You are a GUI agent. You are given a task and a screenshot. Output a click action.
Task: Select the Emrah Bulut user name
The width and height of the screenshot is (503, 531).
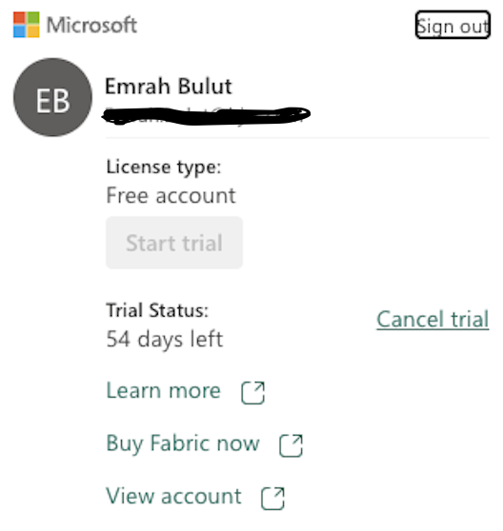[x=169, y=86]
